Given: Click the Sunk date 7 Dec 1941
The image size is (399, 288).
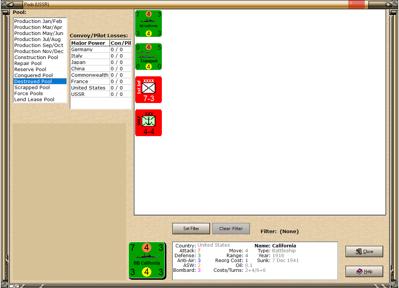Looking at the screenshot, I should (x=285, y=261).
